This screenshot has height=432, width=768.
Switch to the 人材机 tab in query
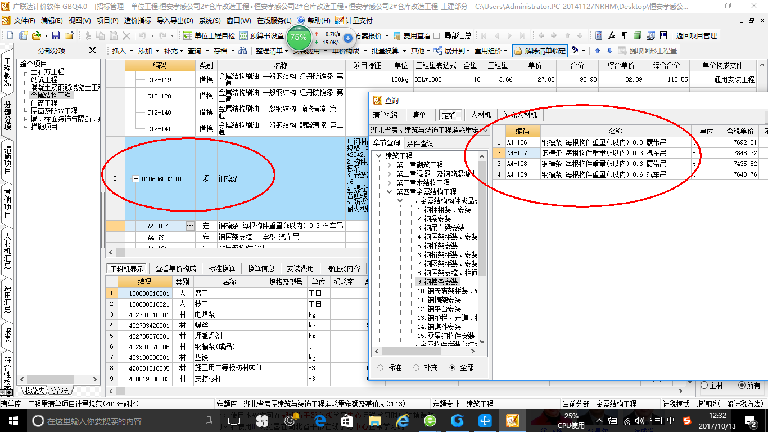[x=481, y=115]
